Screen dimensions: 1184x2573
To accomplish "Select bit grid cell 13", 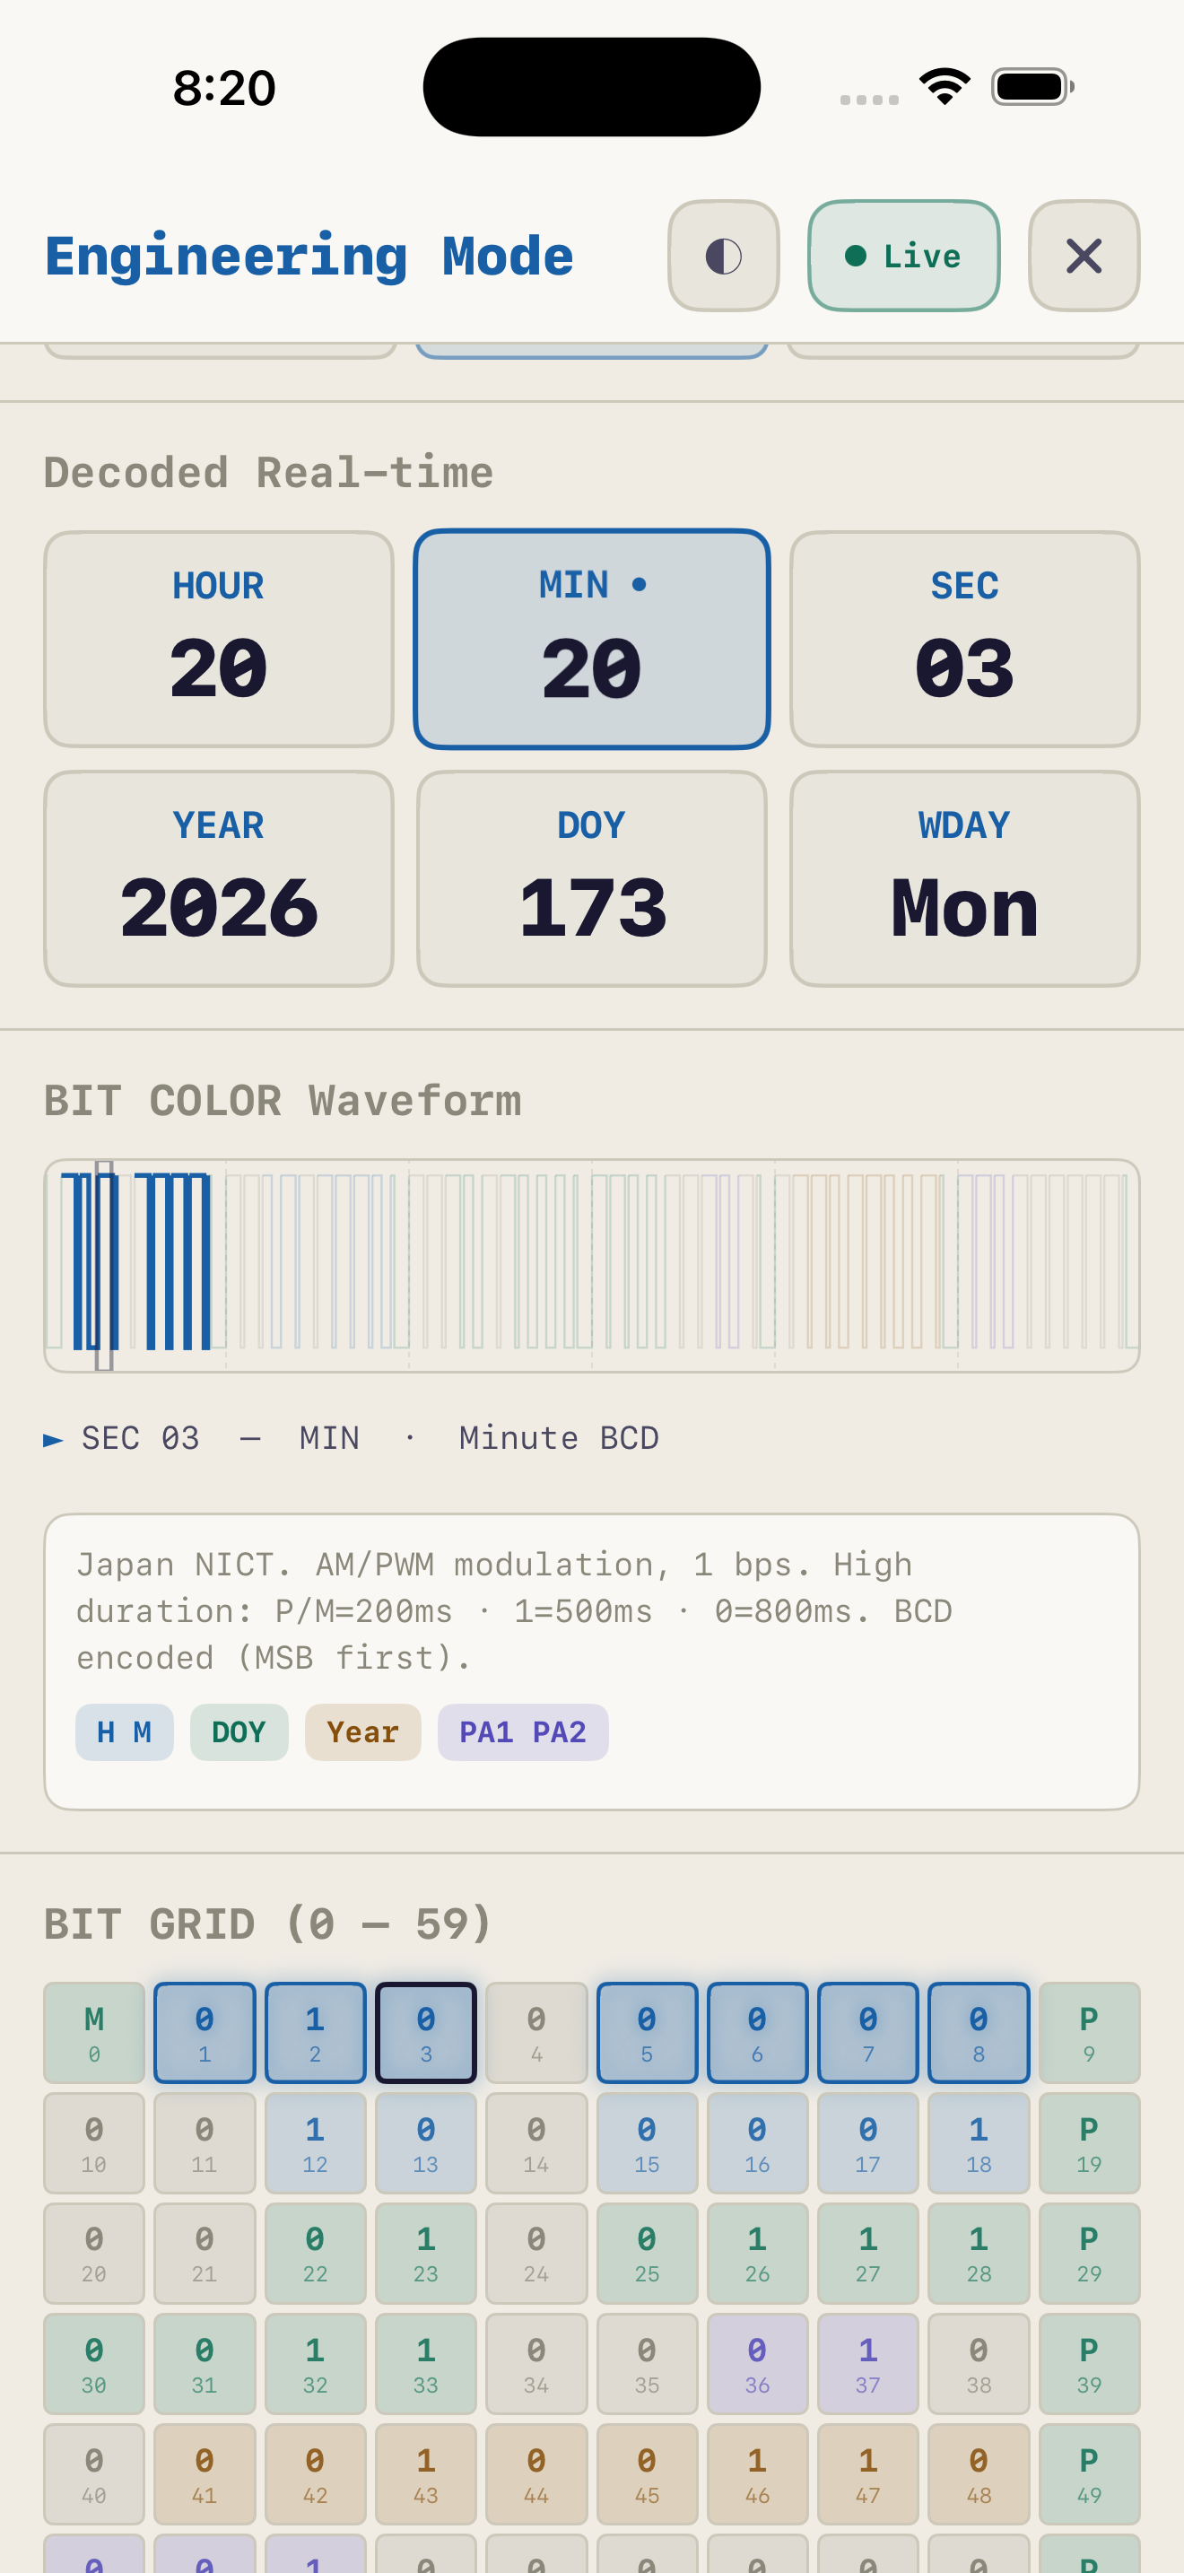I will coord(425,2143).
